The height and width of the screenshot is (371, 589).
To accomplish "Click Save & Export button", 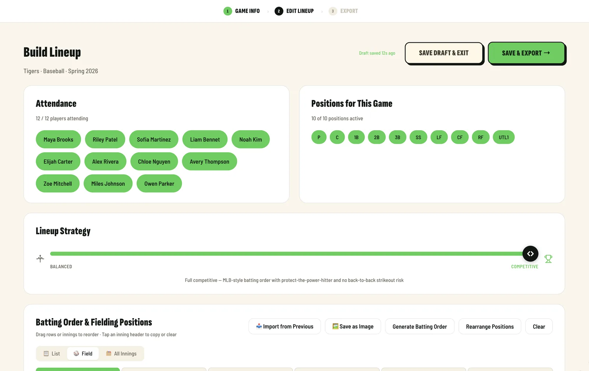I will pos(526,53).
